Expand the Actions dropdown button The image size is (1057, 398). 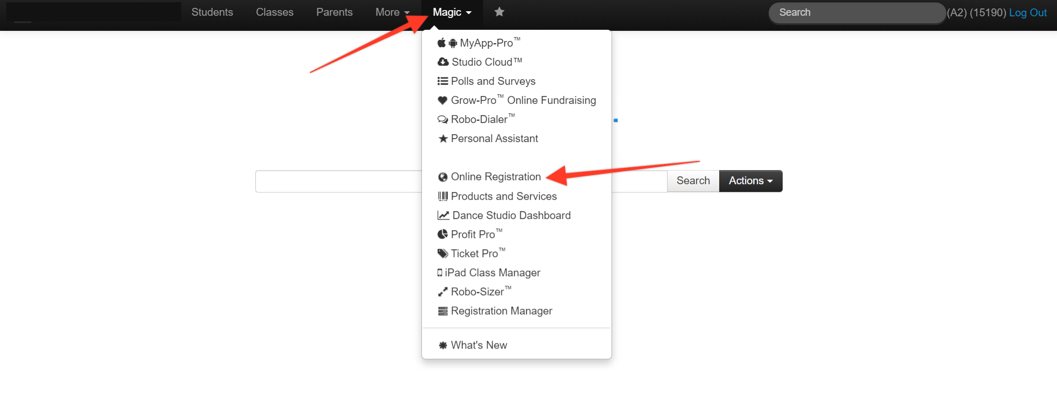pos(751,181)
